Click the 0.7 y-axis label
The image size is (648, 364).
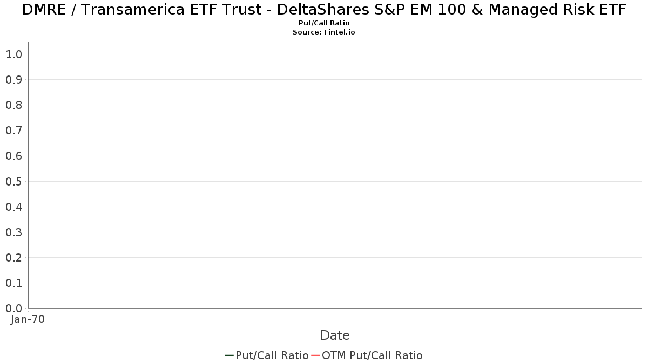13,131
